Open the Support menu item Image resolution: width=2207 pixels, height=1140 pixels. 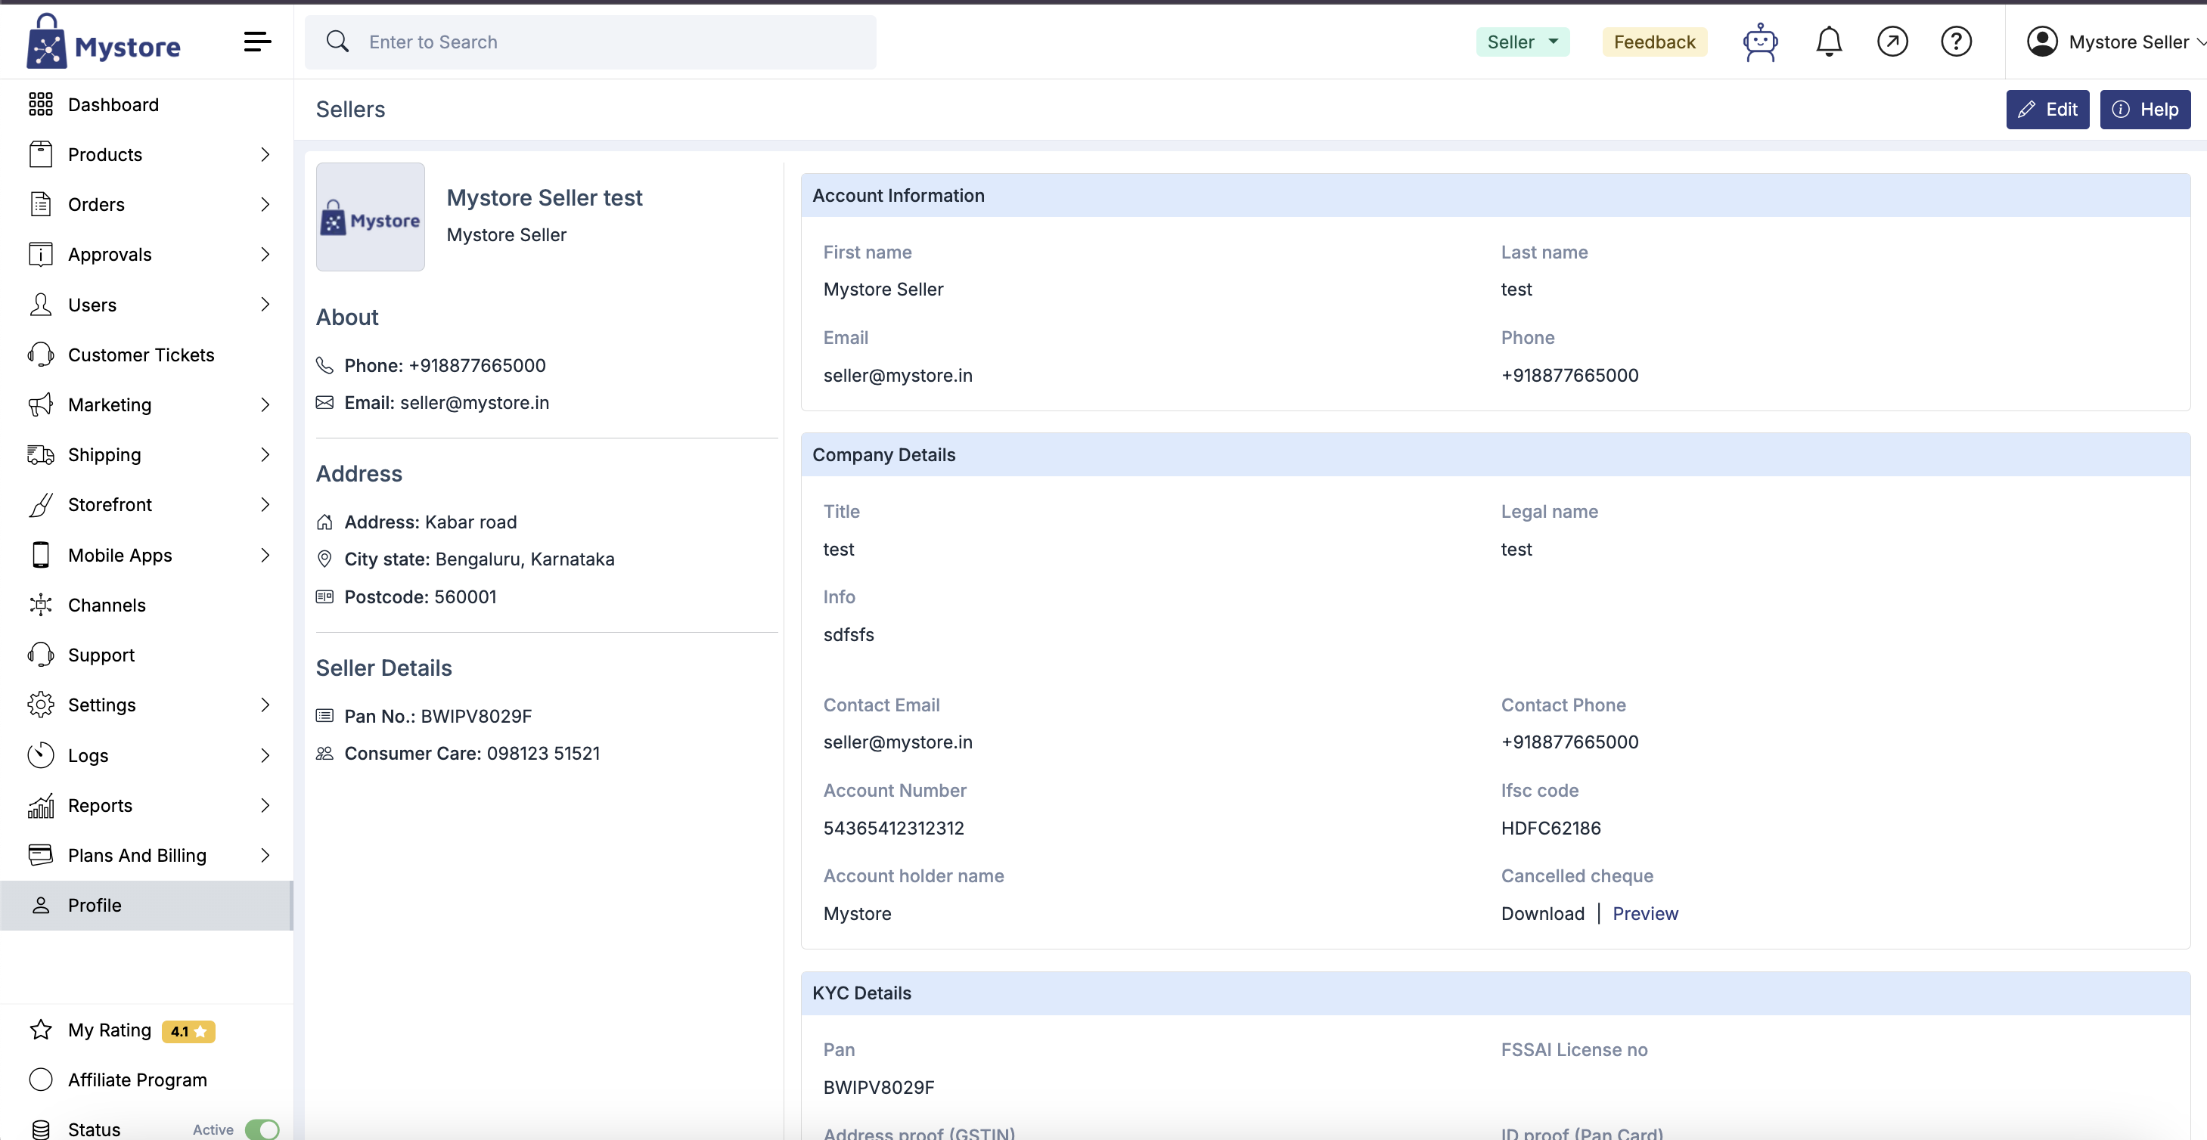click(147, 655)
